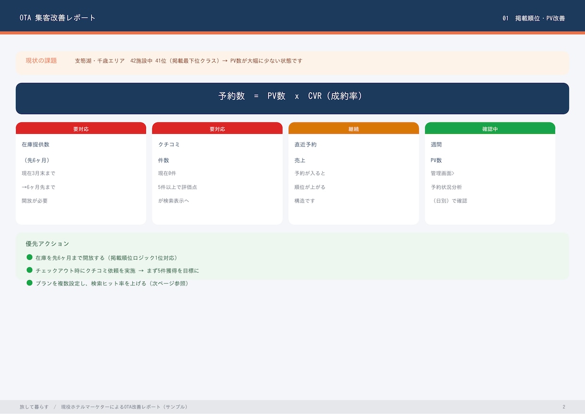The image size is (585, 414).
Task: Select the "プランを複数設定し、検索ヒット率を上げる" action item
Action: click(x=112, y=284)
